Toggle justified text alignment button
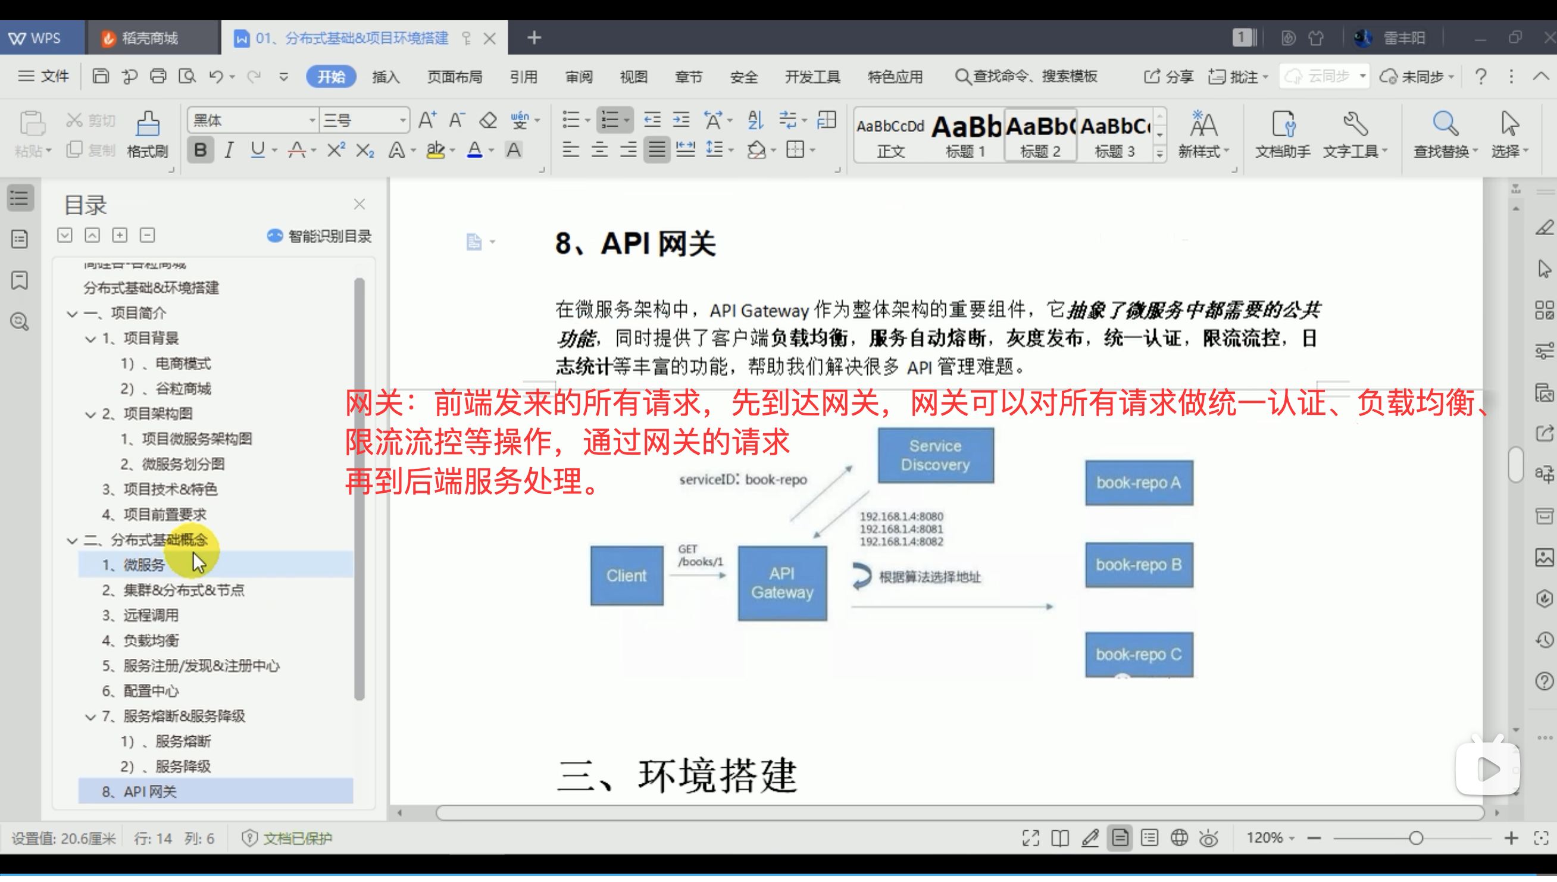The width and height of the screenshot is (1557, 882). (656, 149)
